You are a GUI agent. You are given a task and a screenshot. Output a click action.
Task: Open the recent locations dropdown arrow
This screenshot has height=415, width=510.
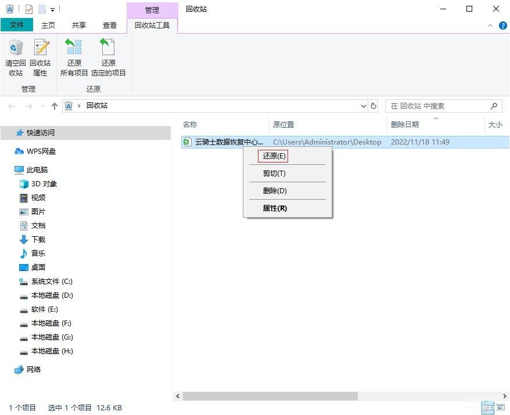point(42,106)
